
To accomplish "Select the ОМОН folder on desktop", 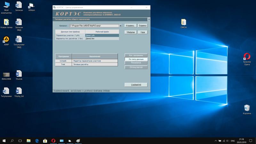I will (183, 23).
